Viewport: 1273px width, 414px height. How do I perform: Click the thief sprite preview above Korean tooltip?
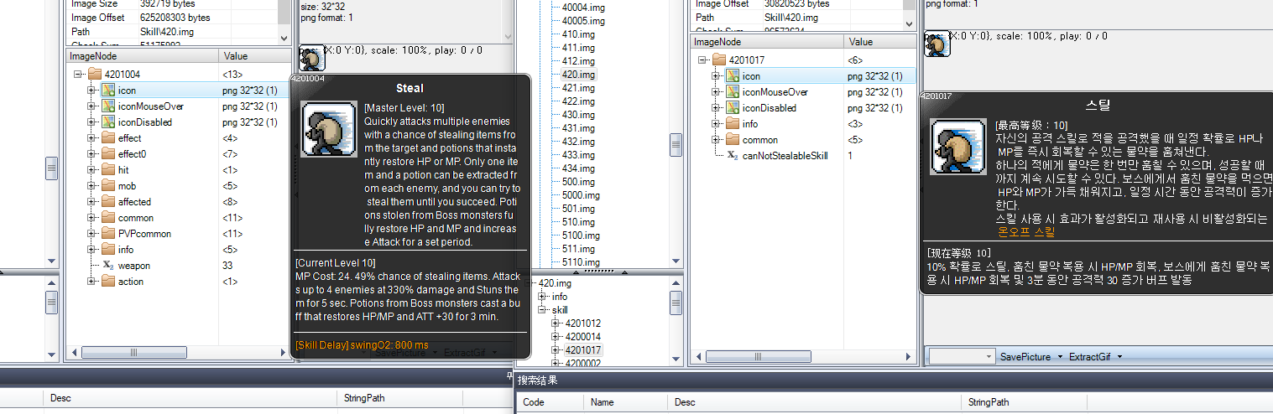click(x=936, y=44)
